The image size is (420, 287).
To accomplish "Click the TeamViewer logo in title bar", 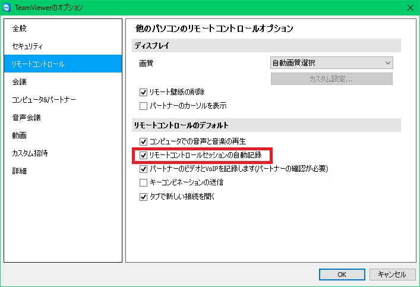I will [x=6, y=8].
